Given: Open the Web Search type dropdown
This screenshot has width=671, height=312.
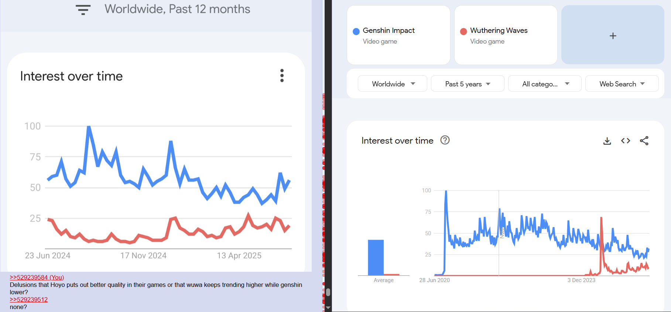Looking at the screenshot, I should [622, 84].
